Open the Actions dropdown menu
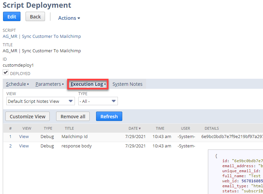This screenshot has height=194, width=263. pyautogui.click(x=69, y=18)
